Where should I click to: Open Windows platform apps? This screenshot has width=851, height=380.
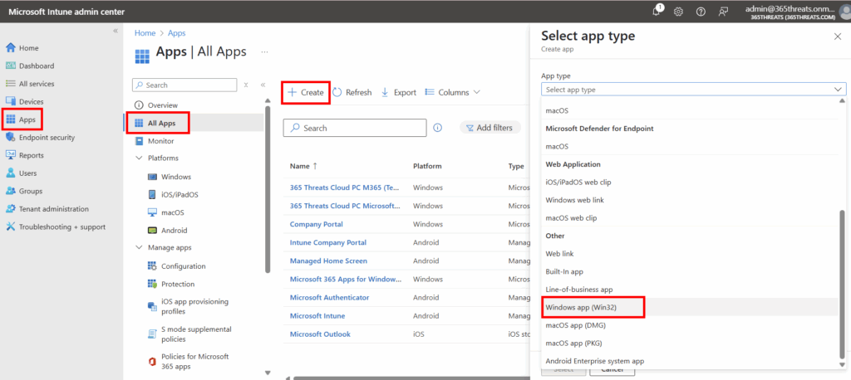176,177
